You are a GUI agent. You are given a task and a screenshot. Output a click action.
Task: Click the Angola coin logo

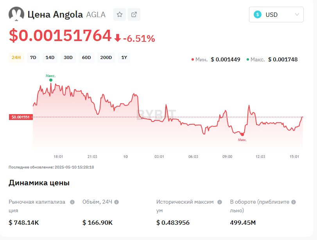pos(16,14)
